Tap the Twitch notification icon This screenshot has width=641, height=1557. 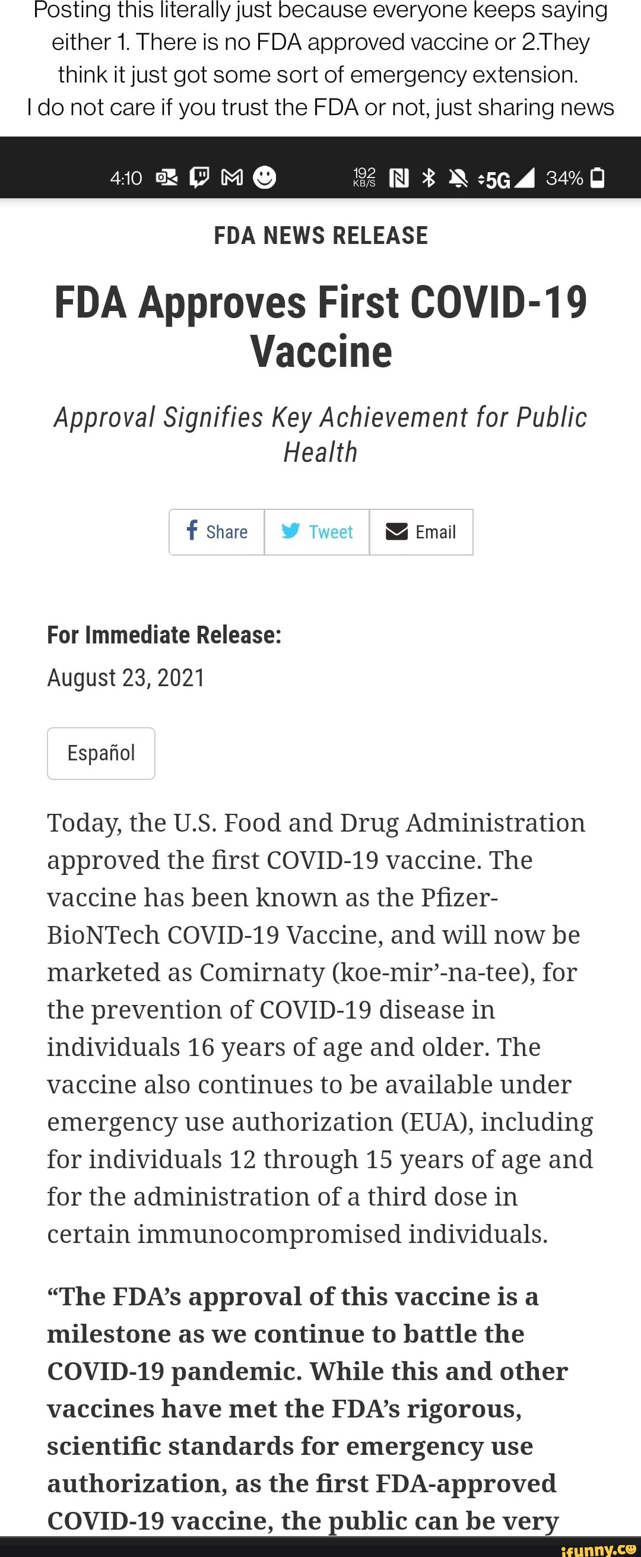tap(199, 177)
